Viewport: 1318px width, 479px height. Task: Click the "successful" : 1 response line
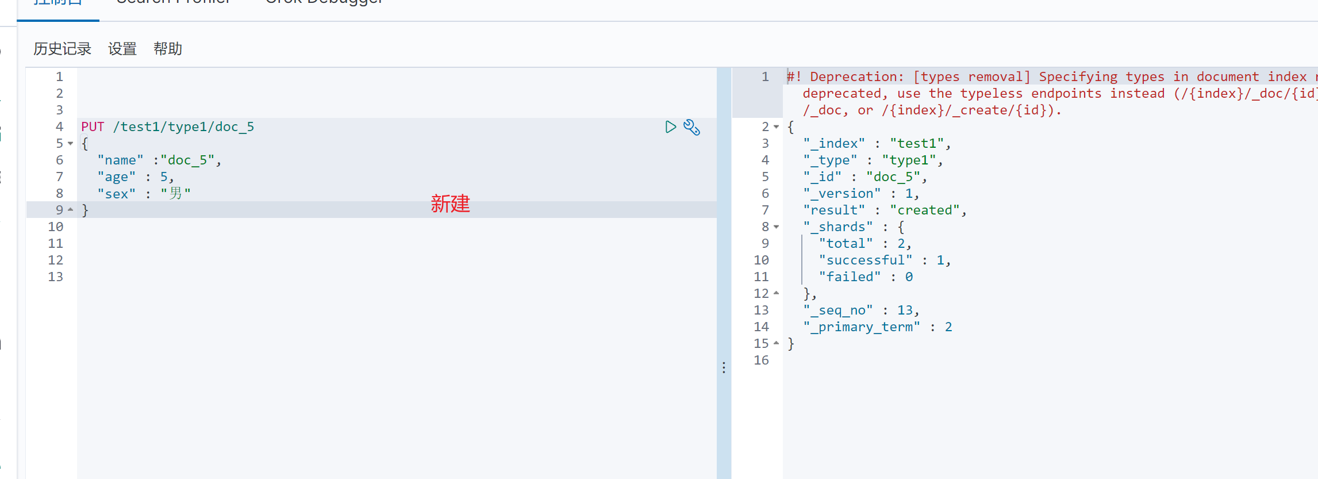point(885,260)
